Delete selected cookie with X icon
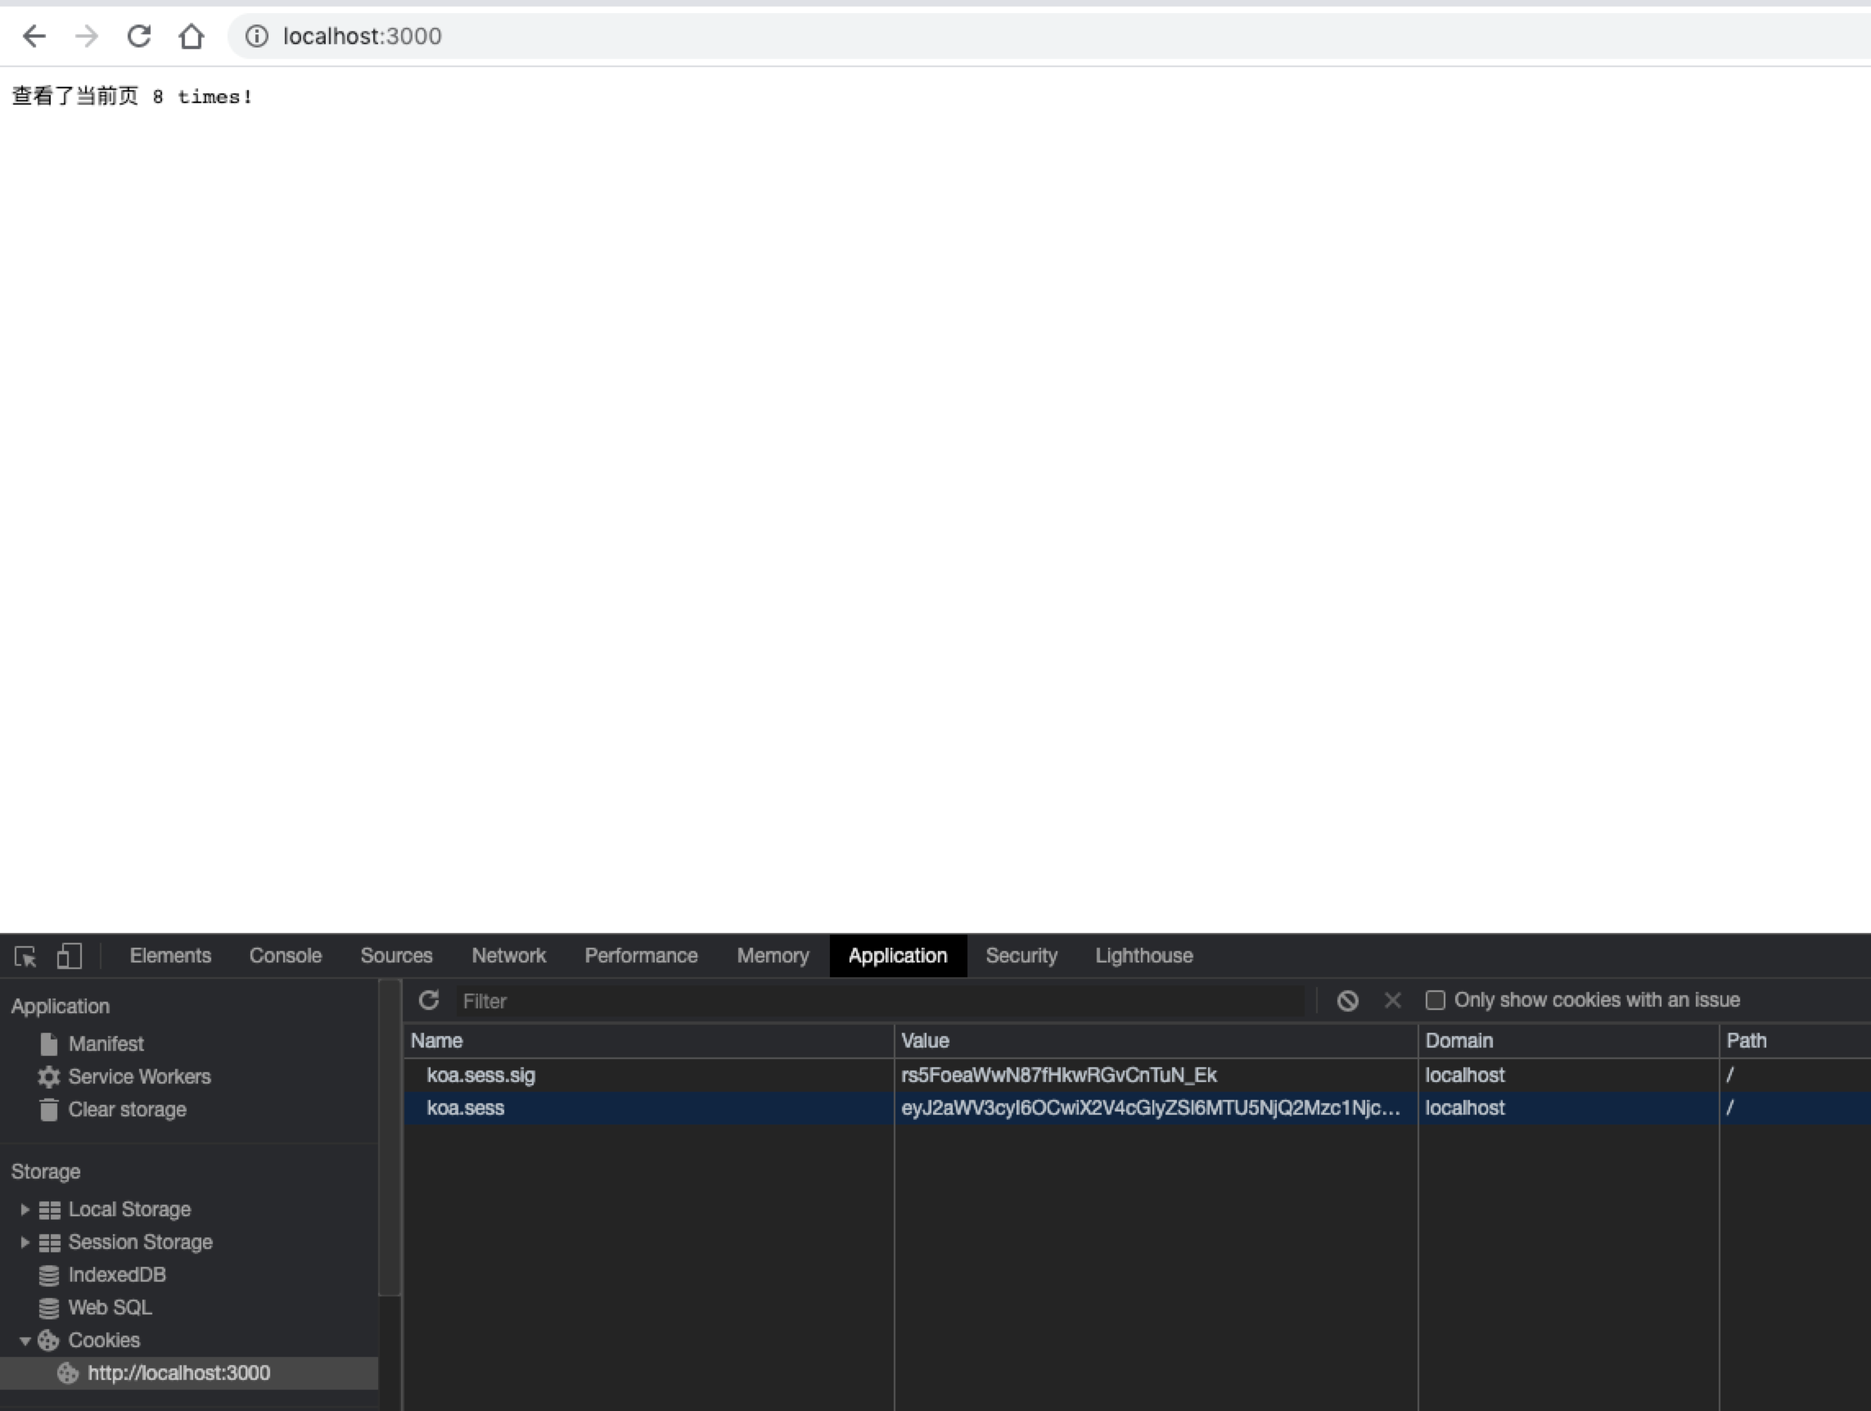 [1392, 1001]
